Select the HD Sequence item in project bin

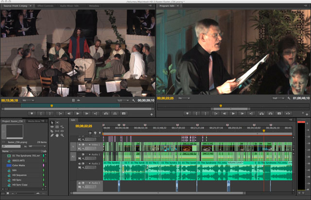coord(19,175)
